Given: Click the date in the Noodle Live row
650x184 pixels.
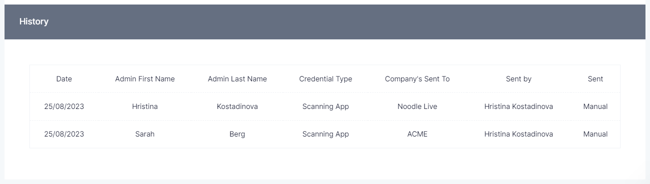Looking at the screenshot, I should [64, 107].
